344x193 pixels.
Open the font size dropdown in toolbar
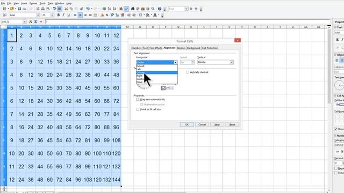click(x=52, y=15)
